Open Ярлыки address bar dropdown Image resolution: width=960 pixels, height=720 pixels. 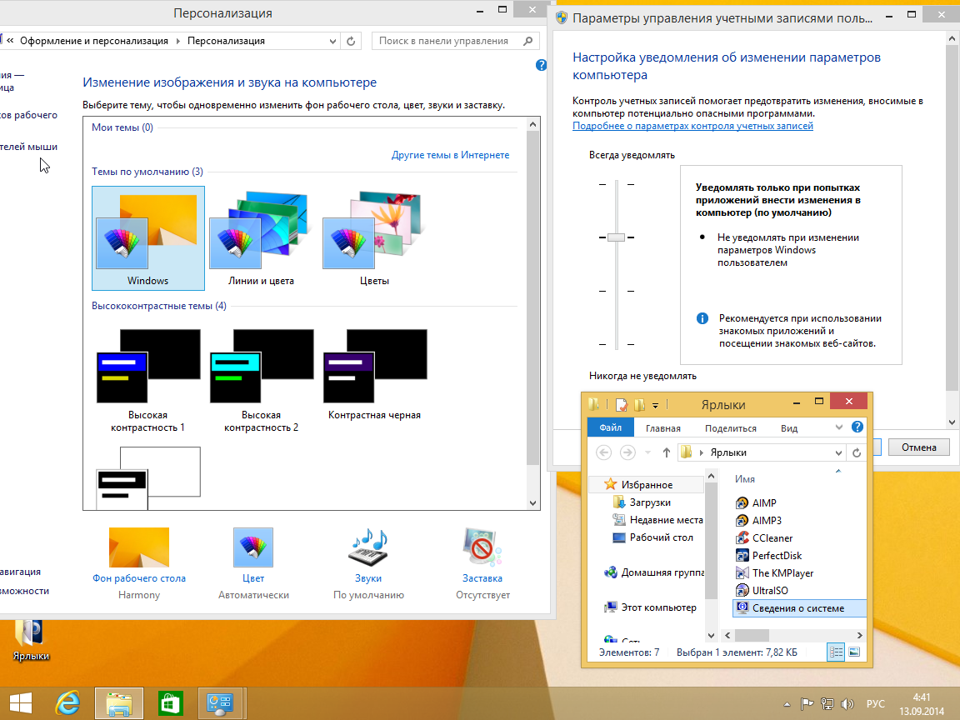point(838,452)
